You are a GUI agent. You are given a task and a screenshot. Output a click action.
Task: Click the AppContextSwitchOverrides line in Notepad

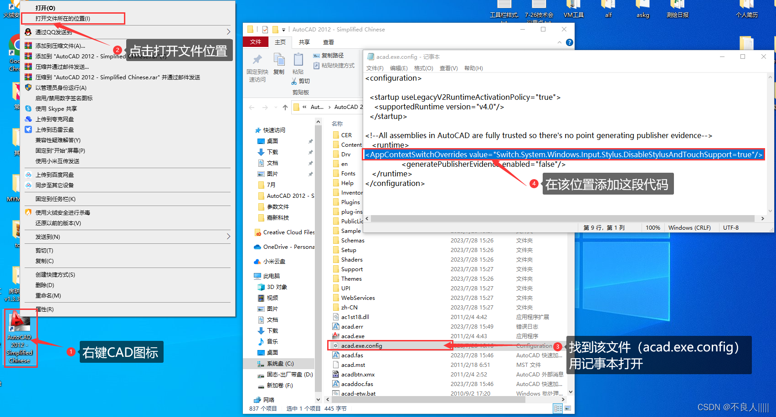click(564, 154)
